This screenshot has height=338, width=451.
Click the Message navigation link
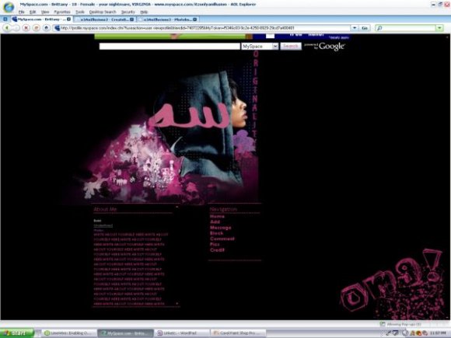(x=221, y=228)
